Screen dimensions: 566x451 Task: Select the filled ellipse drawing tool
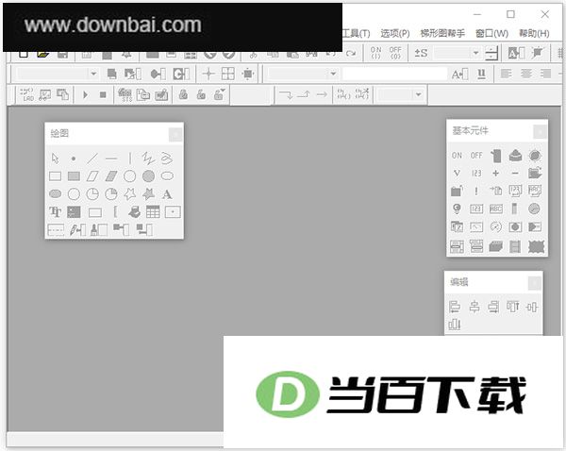click(x=55, y=194)
